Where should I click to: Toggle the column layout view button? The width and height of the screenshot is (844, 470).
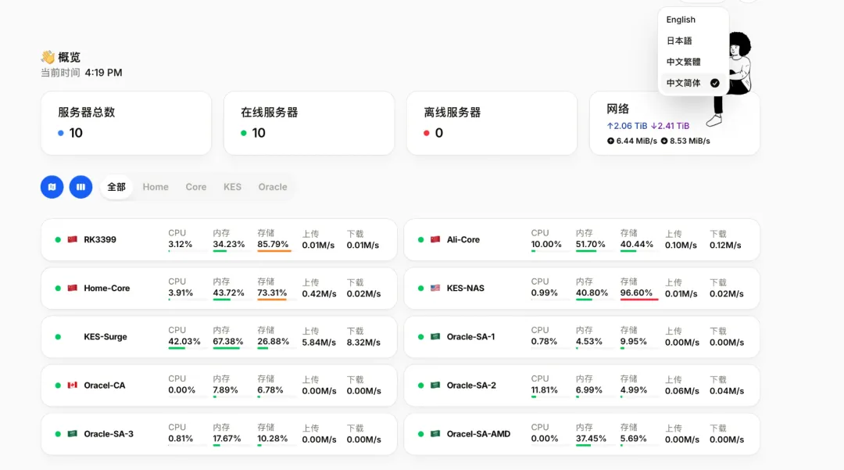pyautogui.click(x=80, y=187)
